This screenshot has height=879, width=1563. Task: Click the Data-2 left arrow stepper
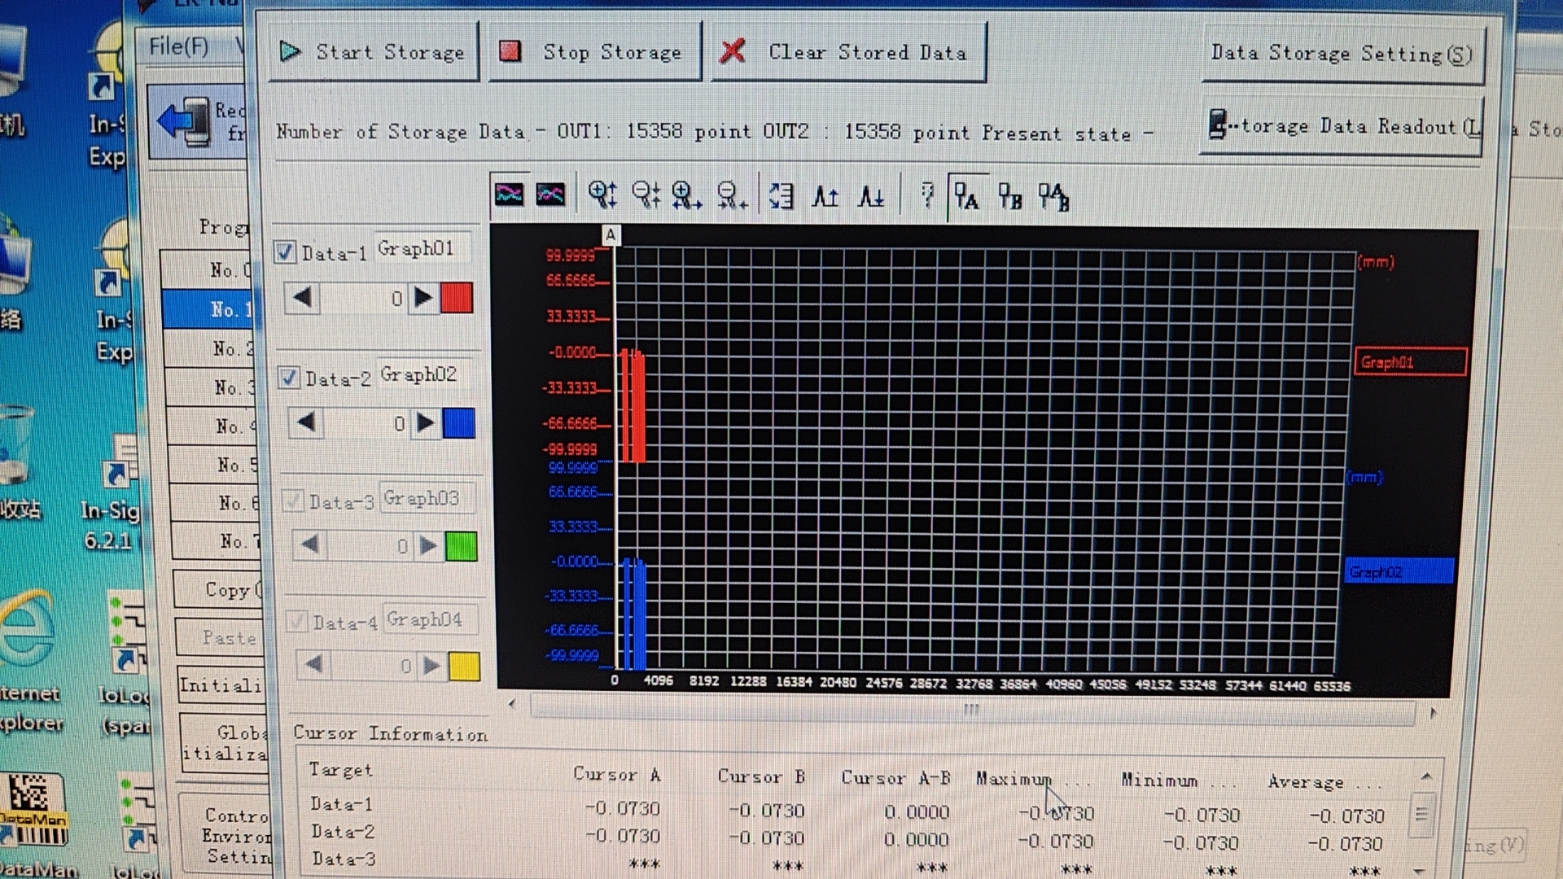[x=306, y=422]
